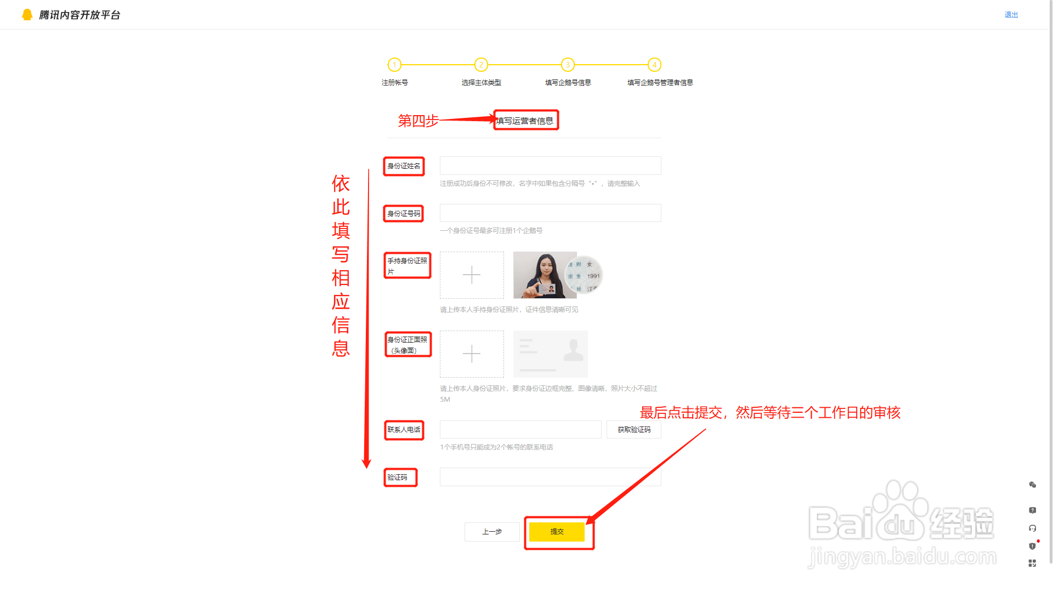Open the help question-mark icon
The width and height of the screenshot is (1053, 592).
pos(1032,510)
